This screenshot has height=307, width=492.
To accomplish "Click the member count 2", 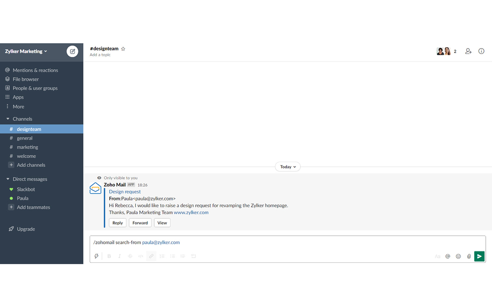I will click(x=455, y=52).
